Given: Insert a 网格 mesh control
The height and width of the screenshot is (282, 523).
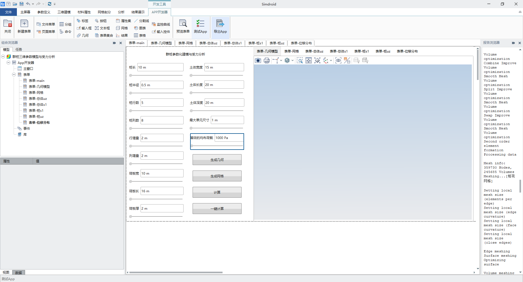Looking at the screenshot, I should tap(122, 28).
